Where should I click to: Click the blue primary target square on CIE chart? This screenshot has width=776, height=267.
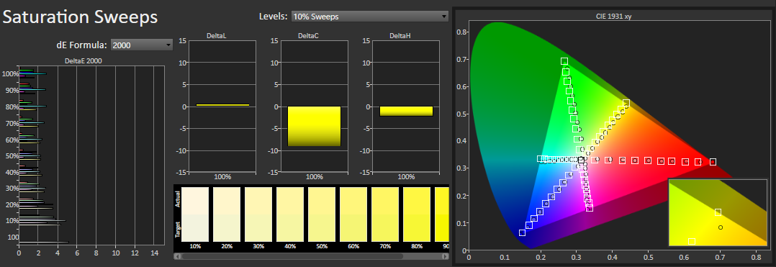tap(522, 232)
